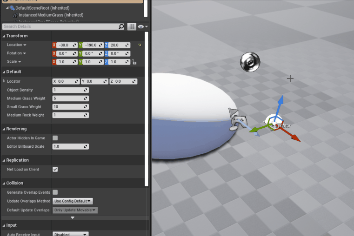
Task: Edit the Locator Z value field
Action: (x=123, y=81)
